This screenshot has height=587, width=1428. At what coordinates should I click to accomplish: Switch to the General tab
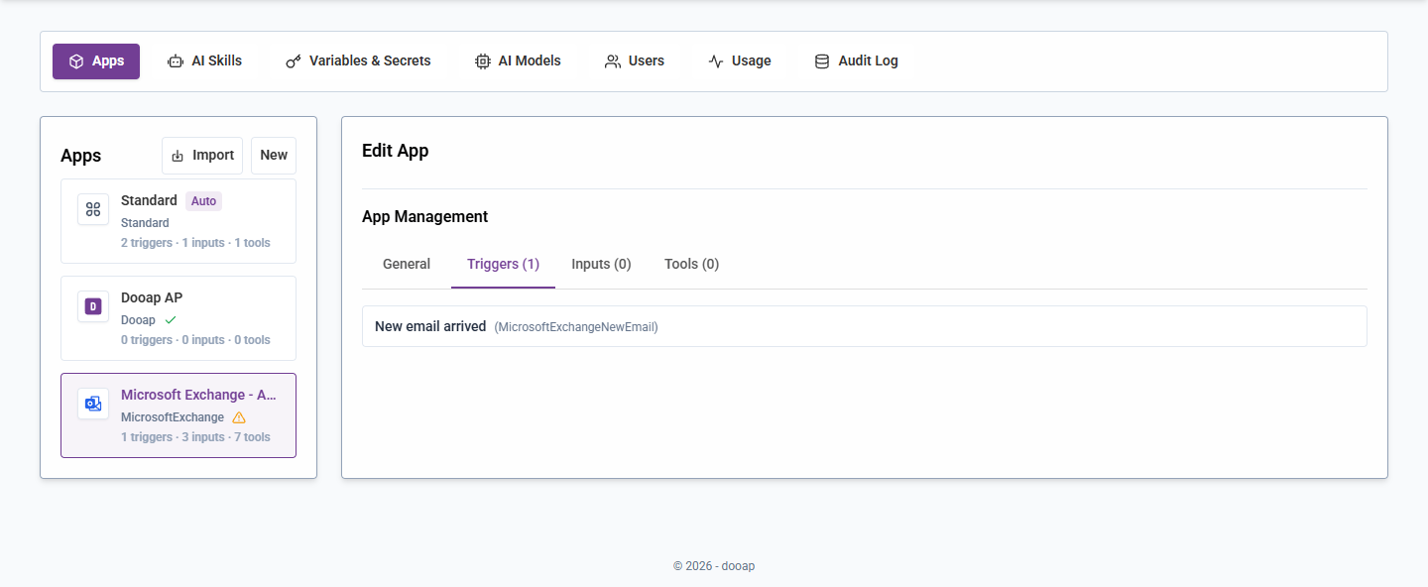pyautogui.click(x=407, y=264)
